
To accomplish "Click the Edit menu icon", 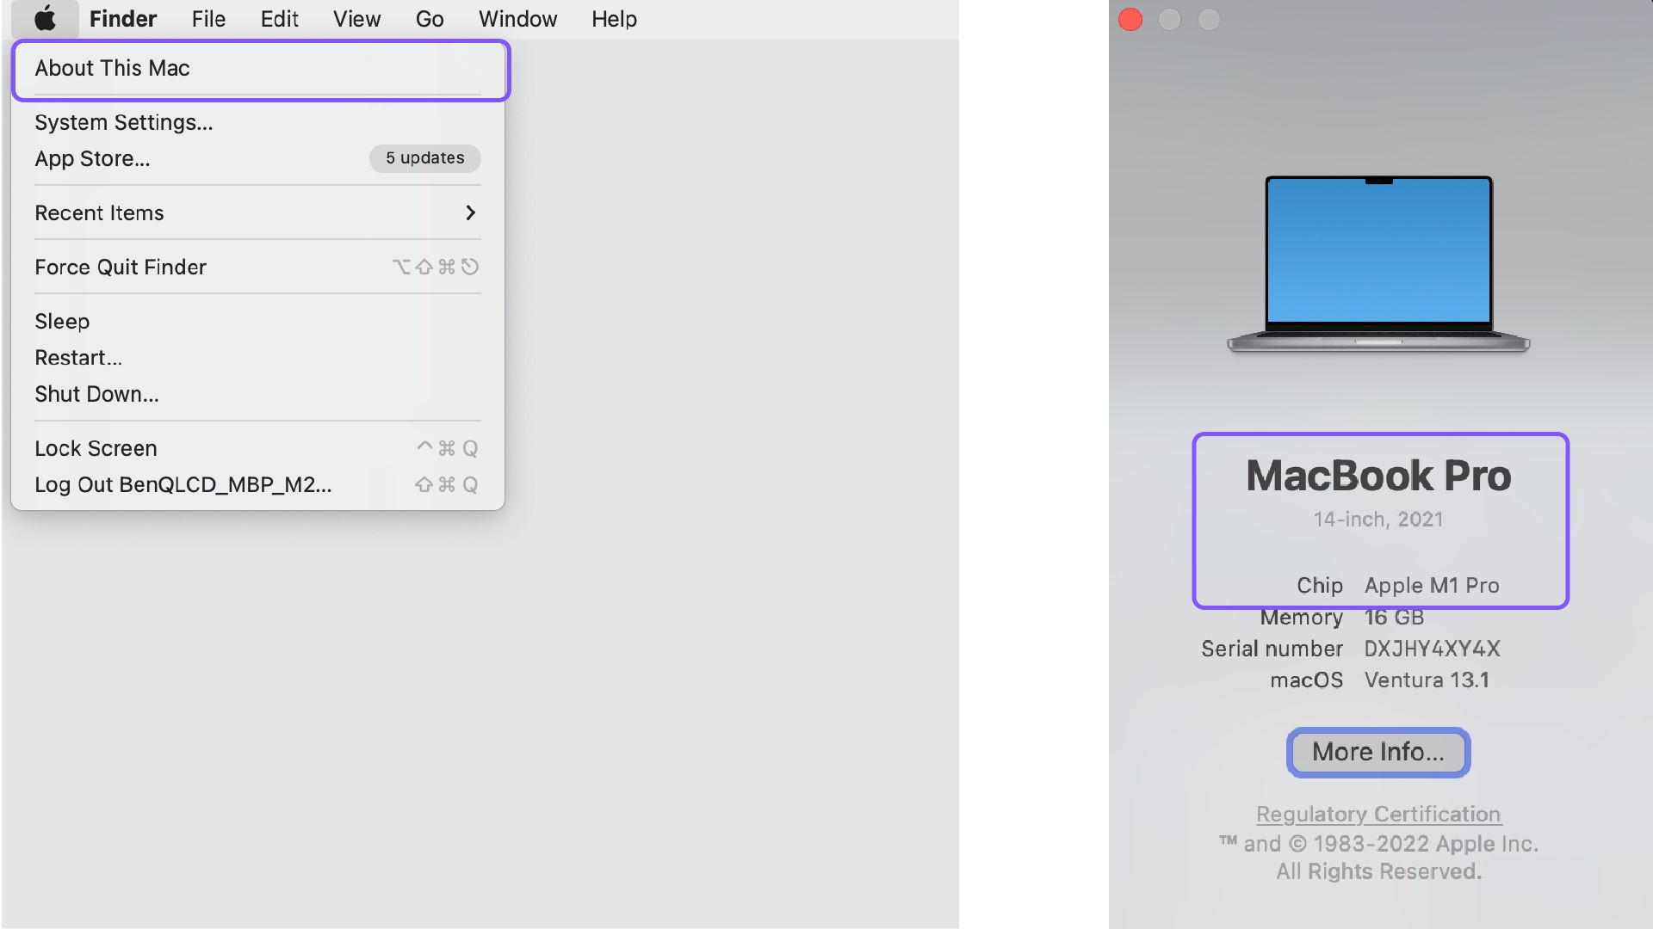I will point(277,18).
